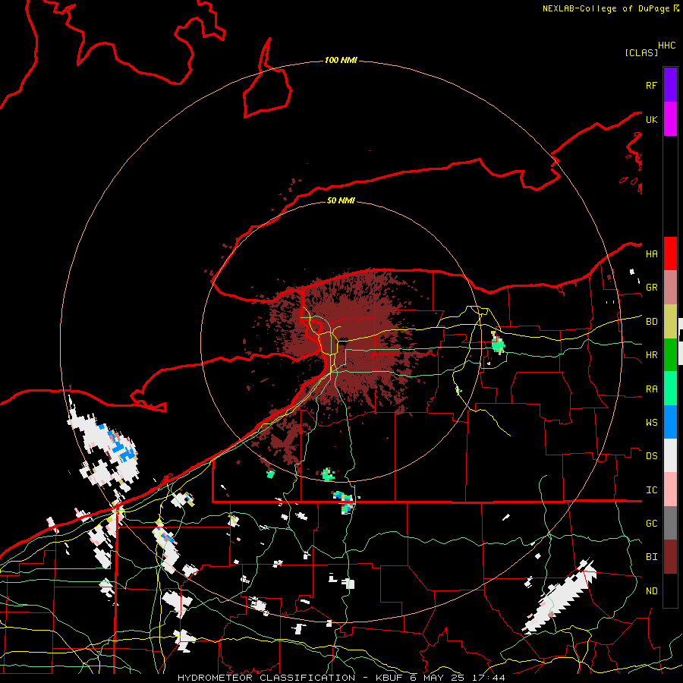Click the 'HR' legend label

click(x=651, y=355)
